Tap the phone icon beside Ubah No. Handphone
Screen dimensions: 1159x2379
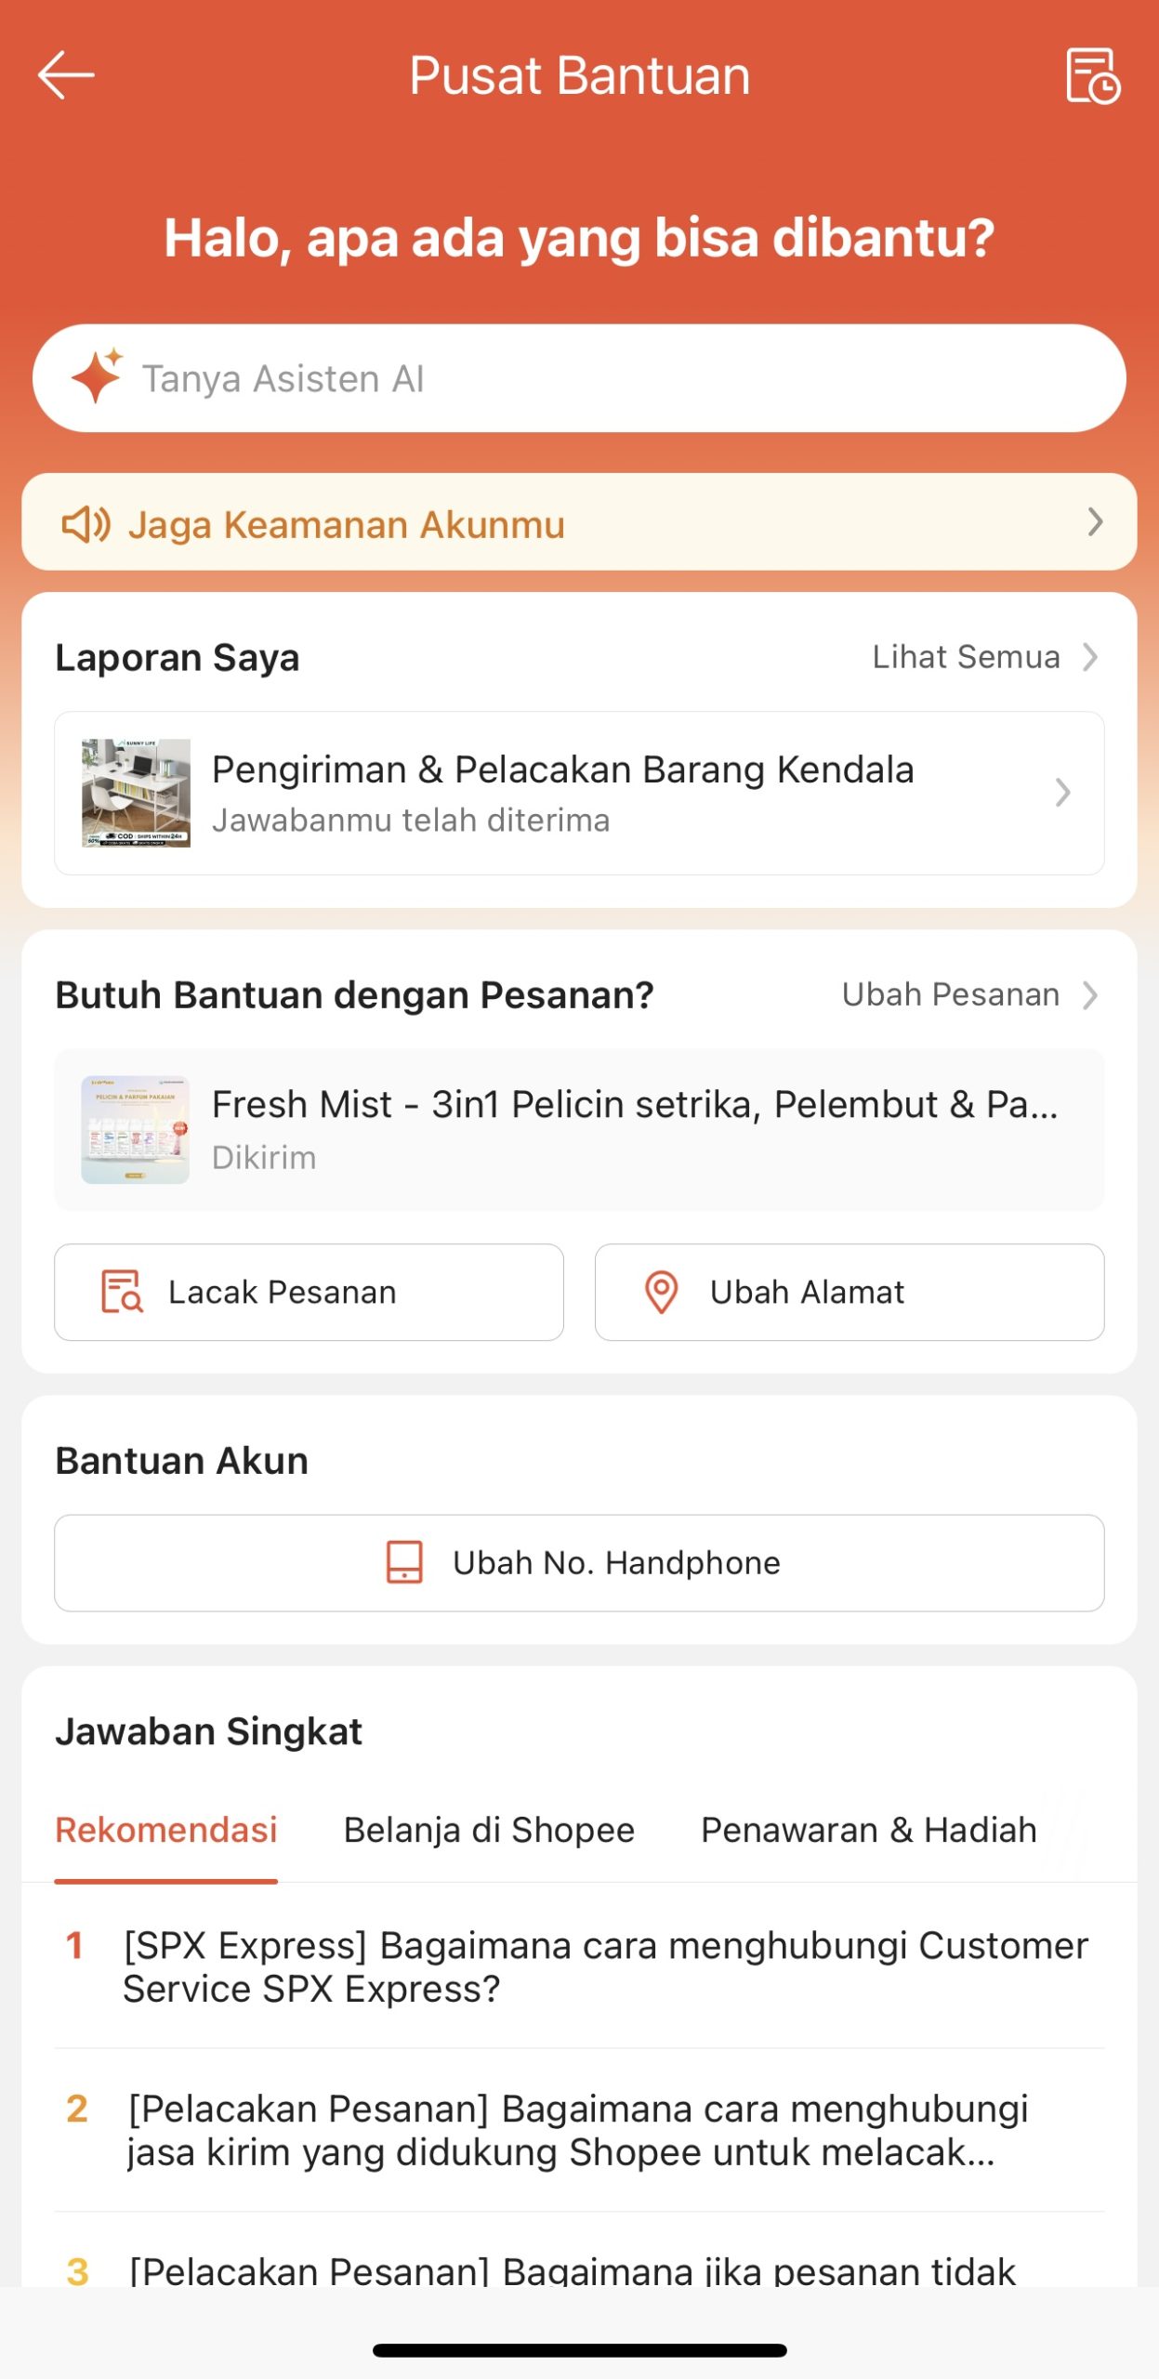[404, 1562]
